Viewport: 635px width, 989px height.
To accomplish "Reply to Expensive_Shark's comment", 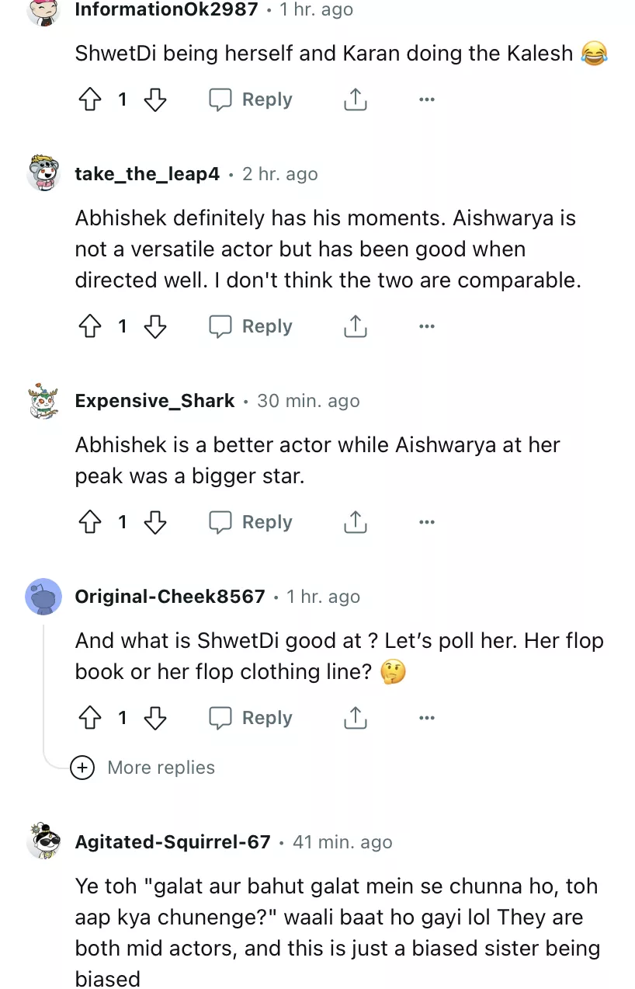I will click(x=251, y=522).
